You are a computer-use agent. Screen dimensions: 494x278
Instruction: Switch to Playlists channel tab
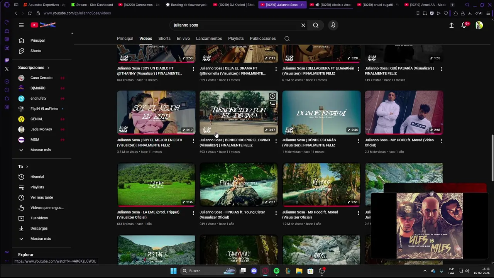[x=236, y=39]
